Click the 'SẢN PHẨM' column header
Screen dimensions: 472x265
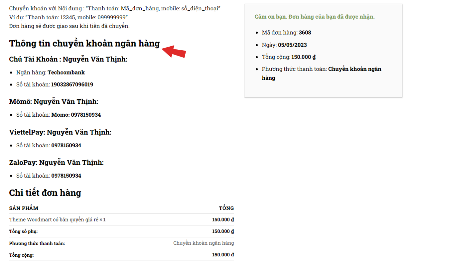(x=23, y=208)
